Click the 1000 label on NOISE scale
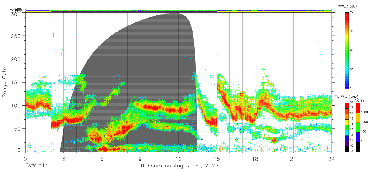Viewport: 373px width, 172px height. pyautogui.click(x=364, y=122)
